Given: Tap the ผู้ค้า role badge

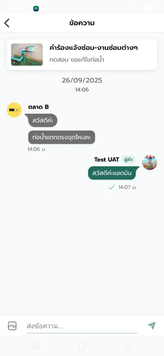Looking at the screenshot, I should point(128,160).
